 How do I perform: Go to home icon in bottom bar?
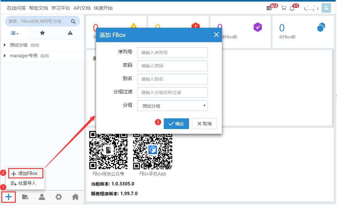pos(75,197)
